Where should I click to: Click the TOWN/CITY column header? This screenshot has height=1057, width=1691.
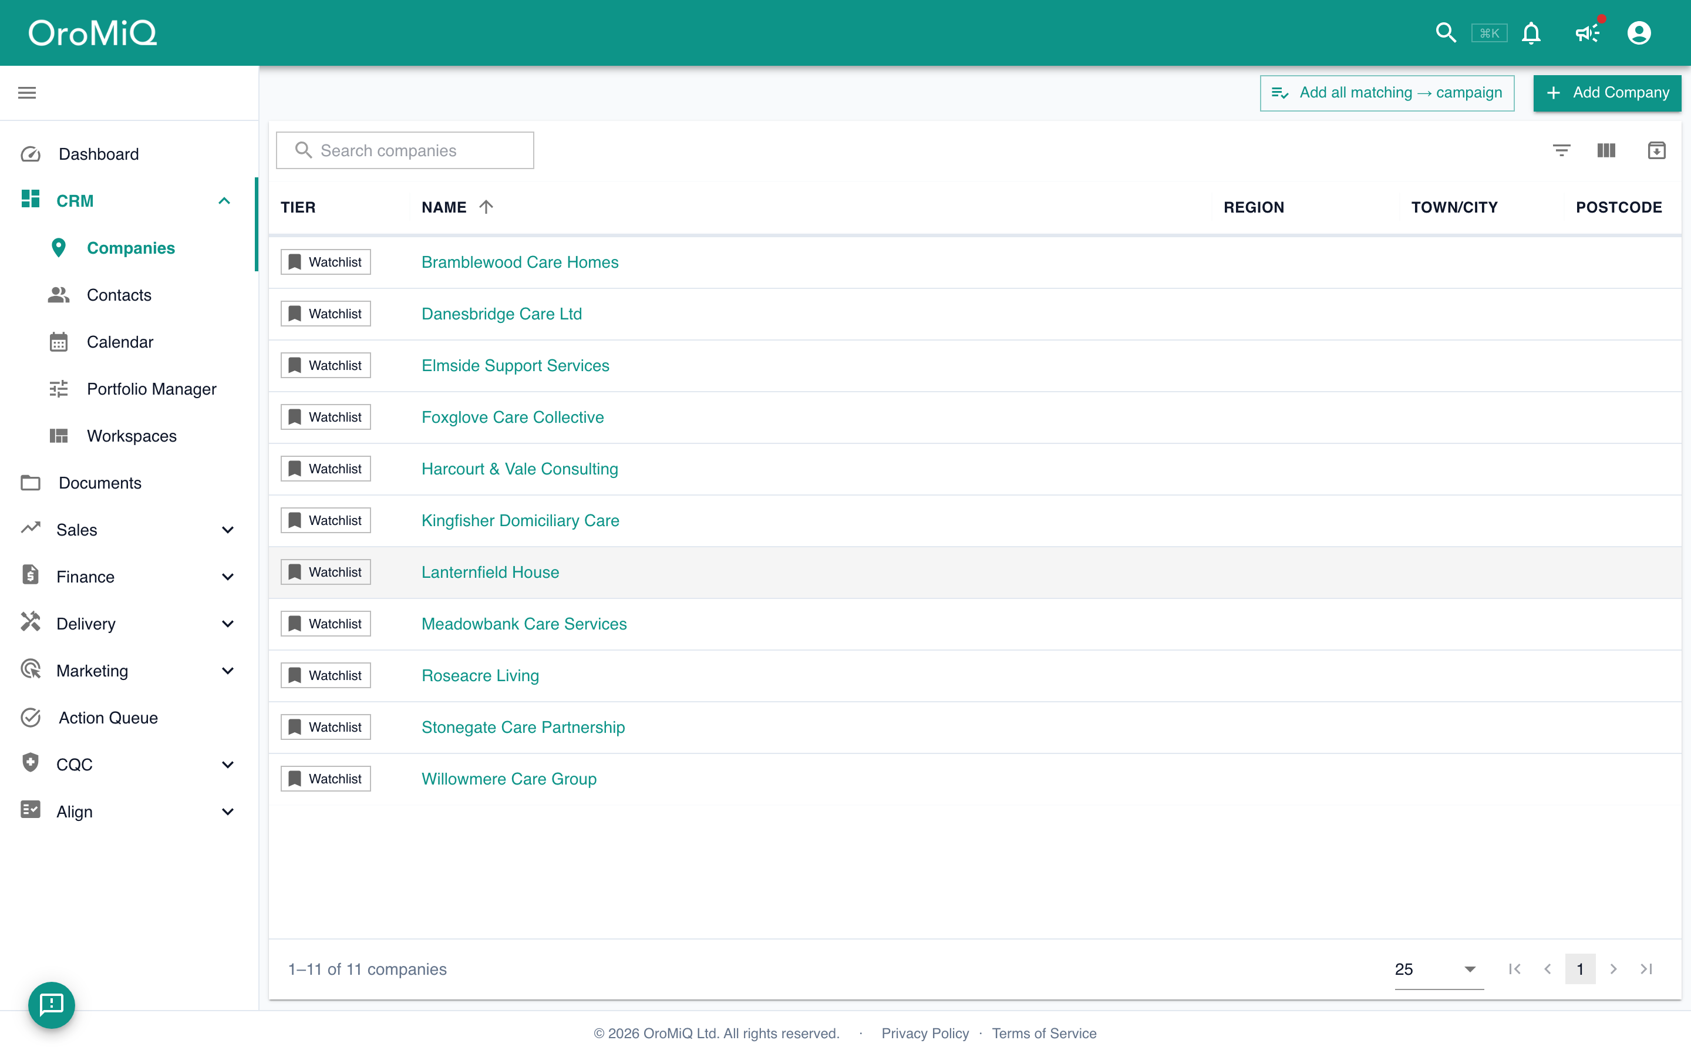click(x=1454, y=208)
